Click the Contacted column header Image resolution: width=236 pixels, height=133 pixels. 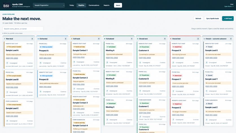pos(52,39)
